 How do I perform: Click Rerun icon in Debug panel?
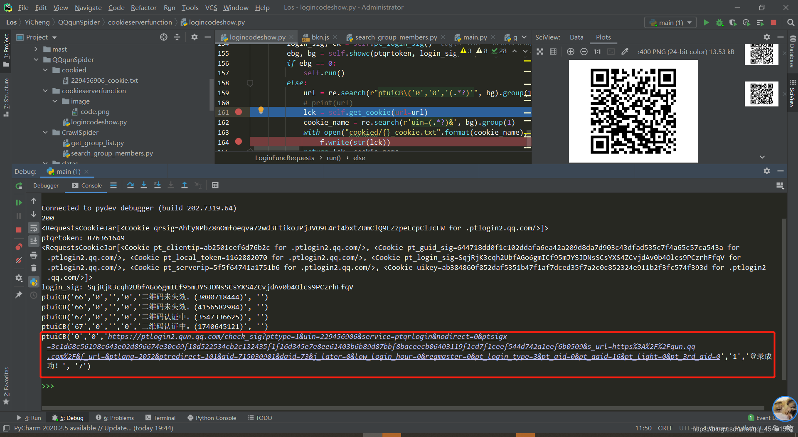click(x=19, y=186)
